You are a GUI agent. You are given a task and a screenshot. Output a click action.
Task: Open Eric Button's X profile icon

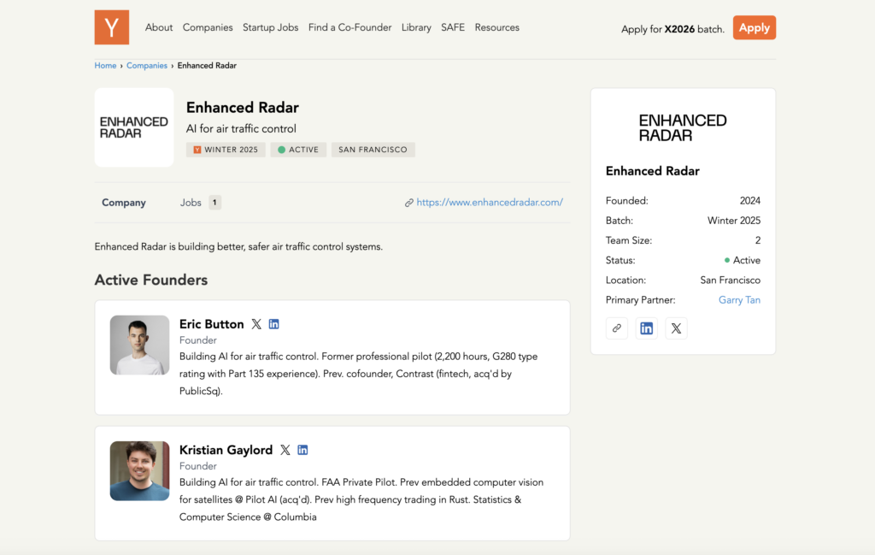(x=256, y=324)
